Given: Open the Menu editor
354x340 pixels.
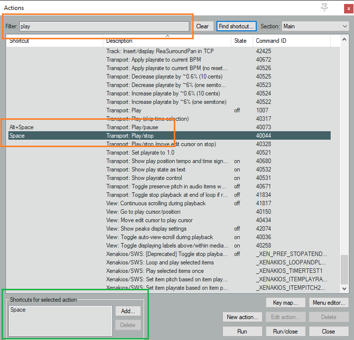Looking at the screenshot, I should pyautogui.click(x=328, y=303).
